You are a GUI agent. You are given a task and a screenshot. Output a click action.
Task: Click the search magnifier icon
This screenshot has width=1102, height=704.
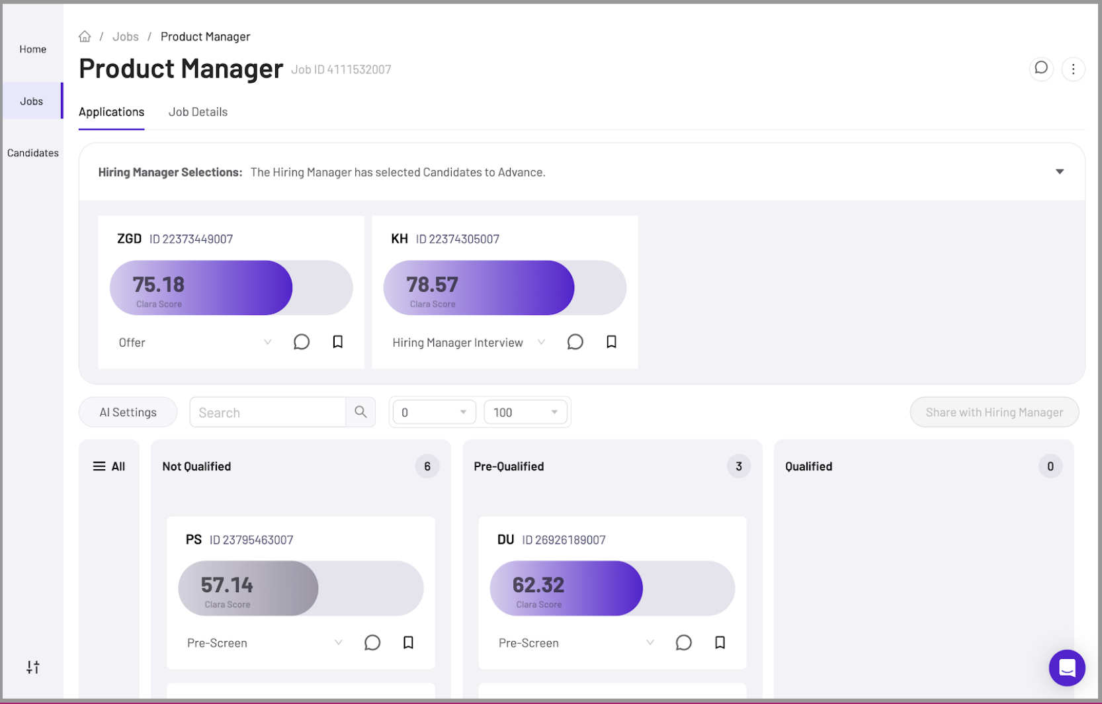coord(360,412)
